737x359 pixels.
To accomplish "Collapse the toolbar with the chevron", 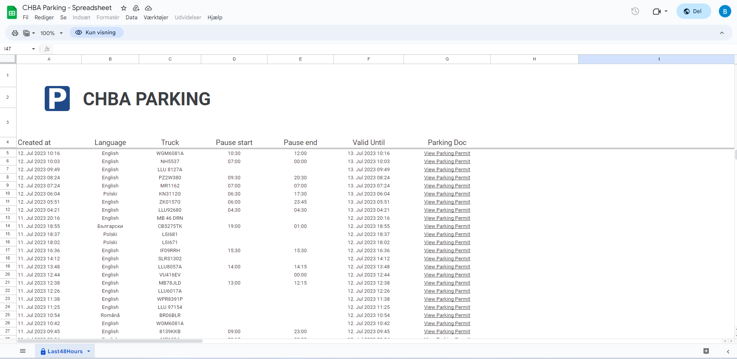I will (x=722, y=33).
